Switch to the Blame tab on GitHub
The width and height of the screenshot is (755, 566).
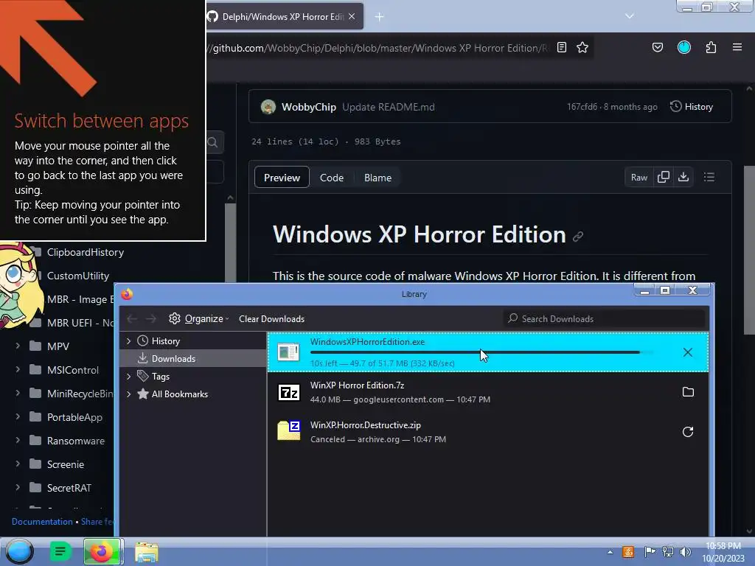pos(378,178)
